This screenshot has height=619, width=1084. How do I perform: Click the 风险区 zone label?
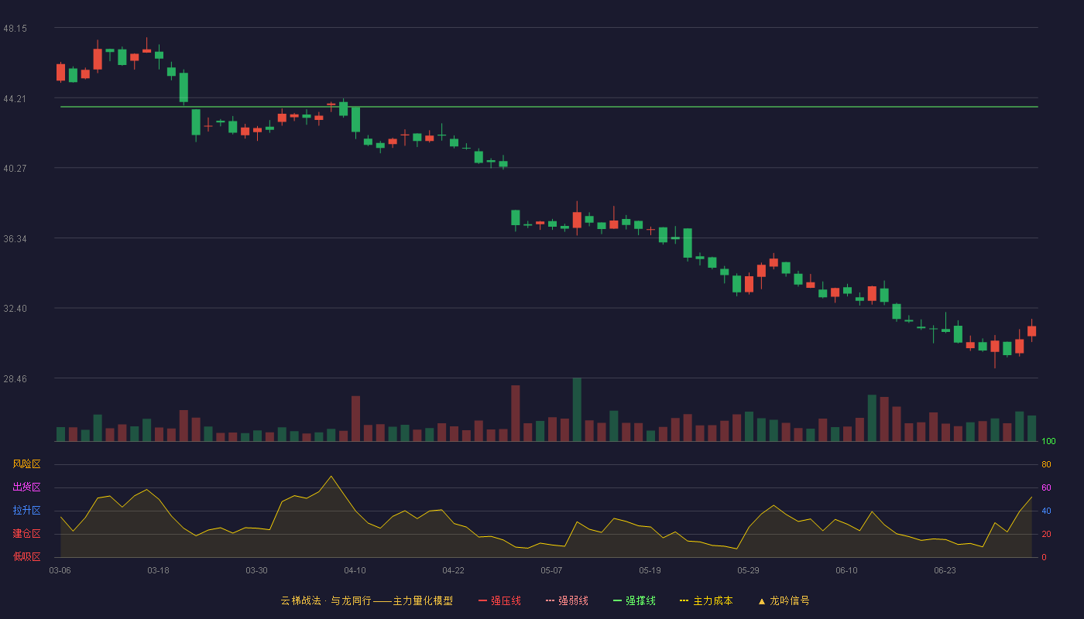(x=26, y=464)
